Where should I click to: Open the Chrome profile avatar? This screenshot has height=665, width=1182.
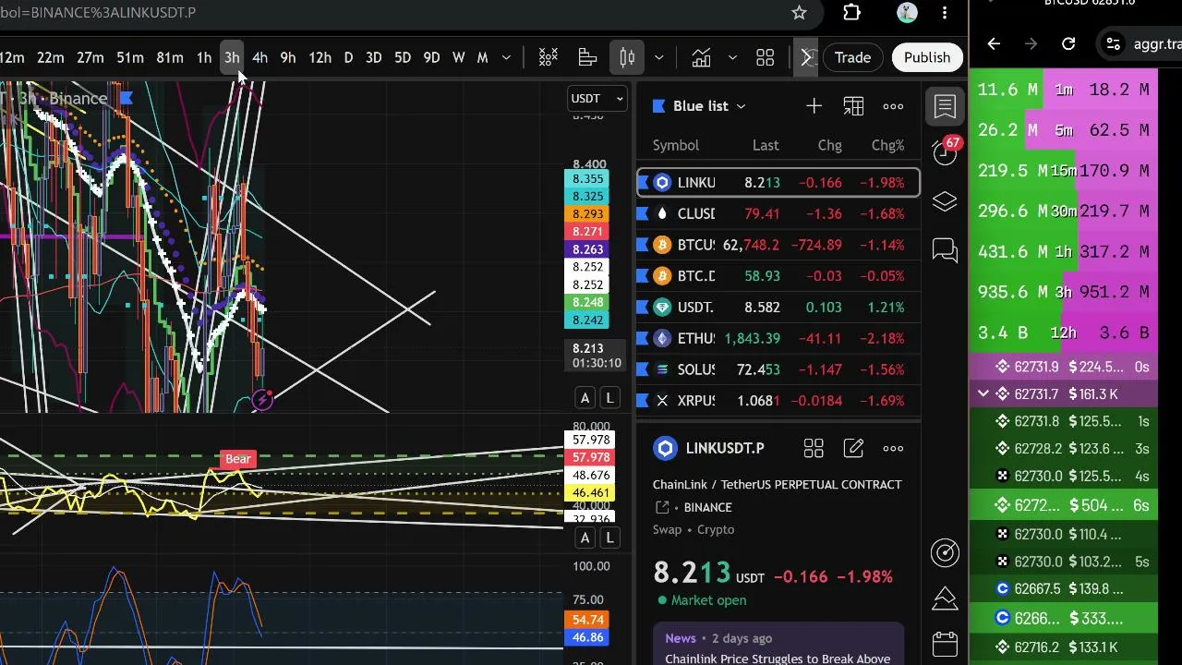pyautogui.click(x=907, y=13)
